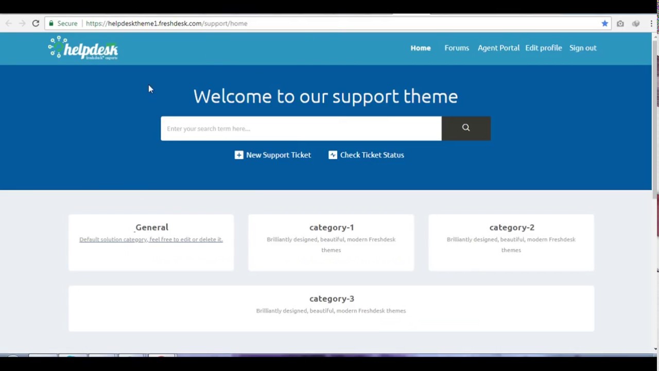The height and width of the screenshot is (371, 659).
Task: Open the Chrome three-dot menu
Action: point(651,23)
